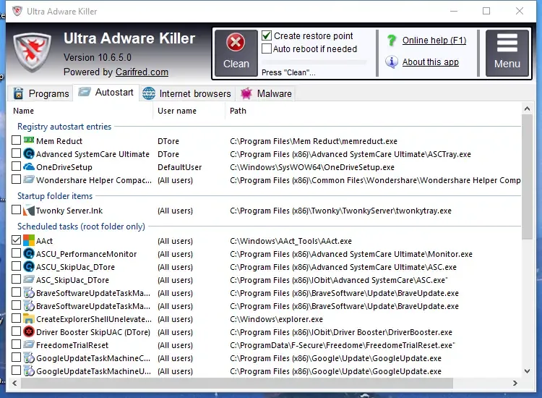Click the Wondershare Helper Compact icon
Screen dimensions: 542x398
[x=29, y=179]
